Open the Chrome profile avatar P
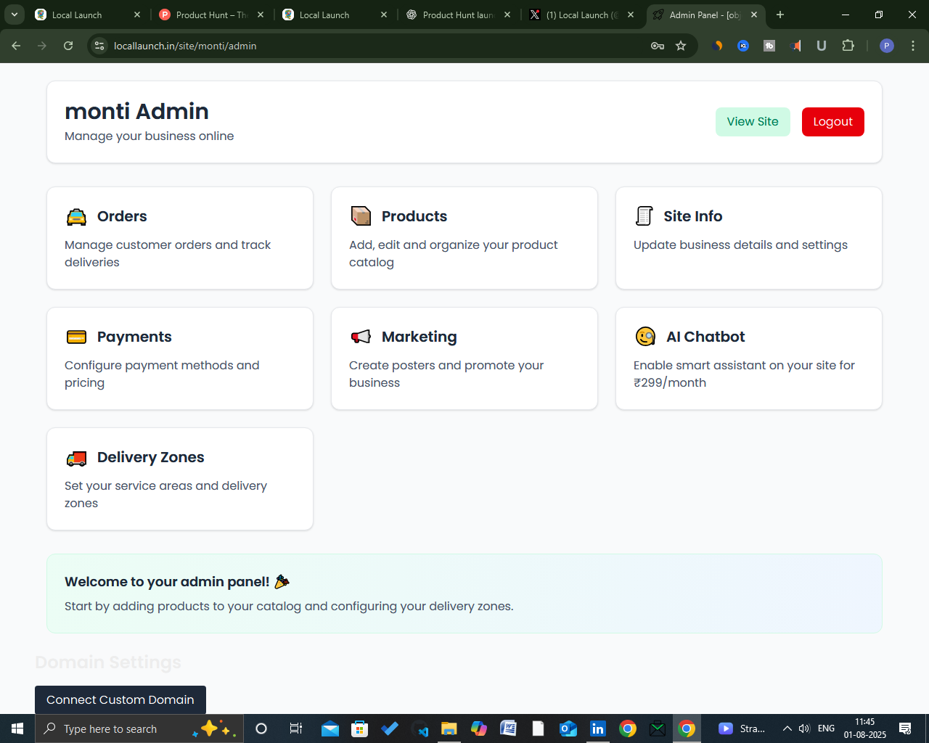This screenshot has height=743, width=929. [x=886, y=46]
